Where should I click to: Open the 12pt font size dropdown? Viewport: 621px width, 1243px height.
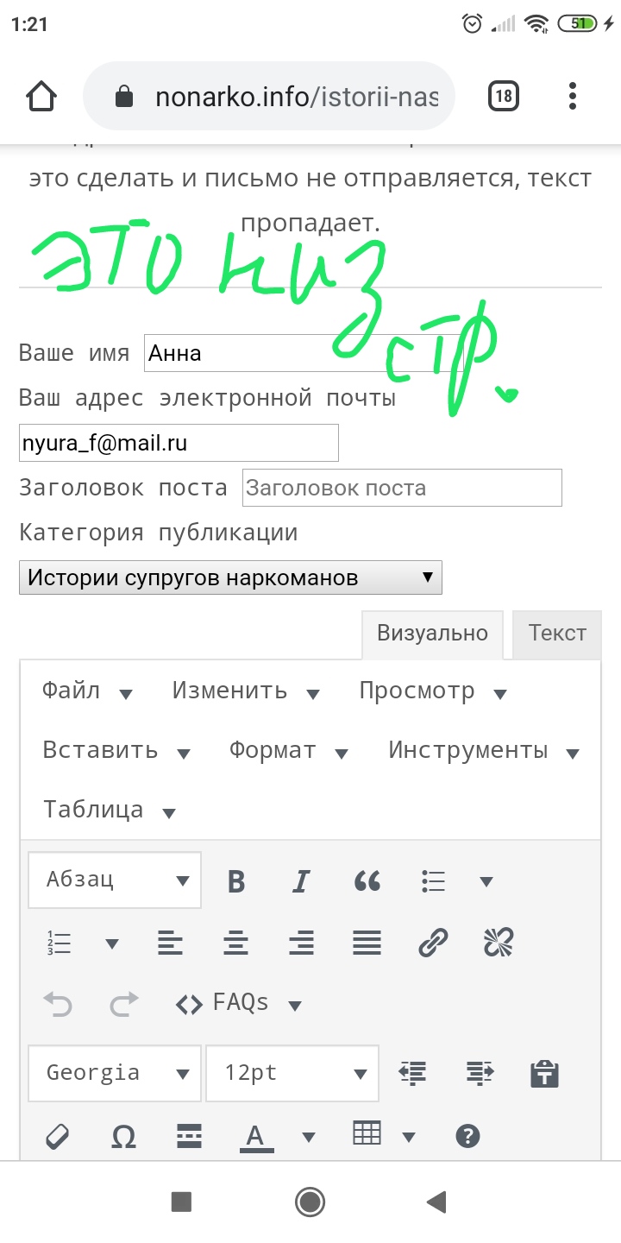click(x=292, y=1073)
